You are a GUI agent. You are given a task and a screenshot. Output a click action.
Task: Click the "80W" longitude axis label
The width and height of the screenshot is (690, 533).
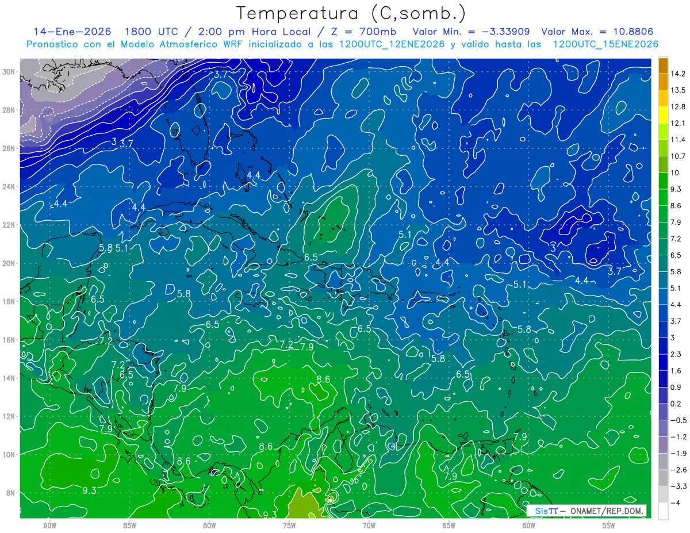pos(209,526)
